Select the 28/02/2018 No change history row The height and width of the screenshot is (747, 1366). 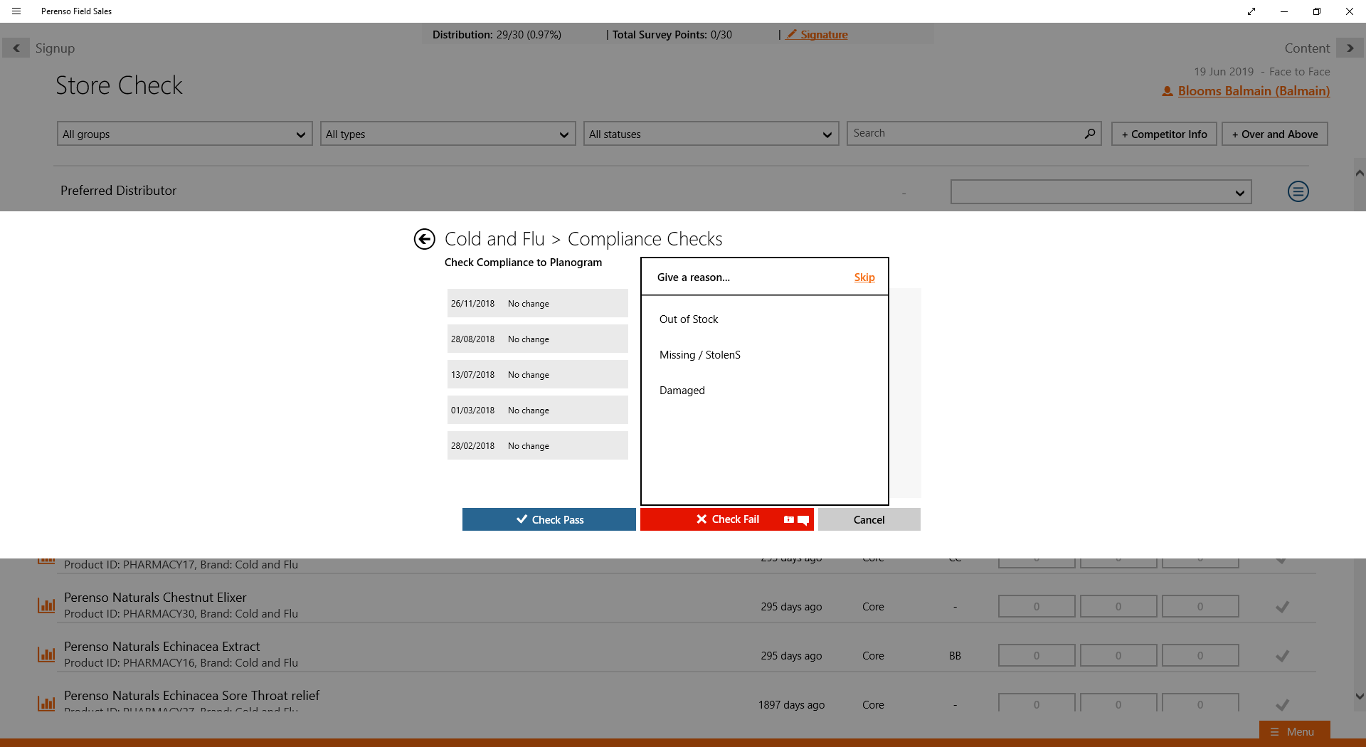pyautogui.click(x=537, y=445)
